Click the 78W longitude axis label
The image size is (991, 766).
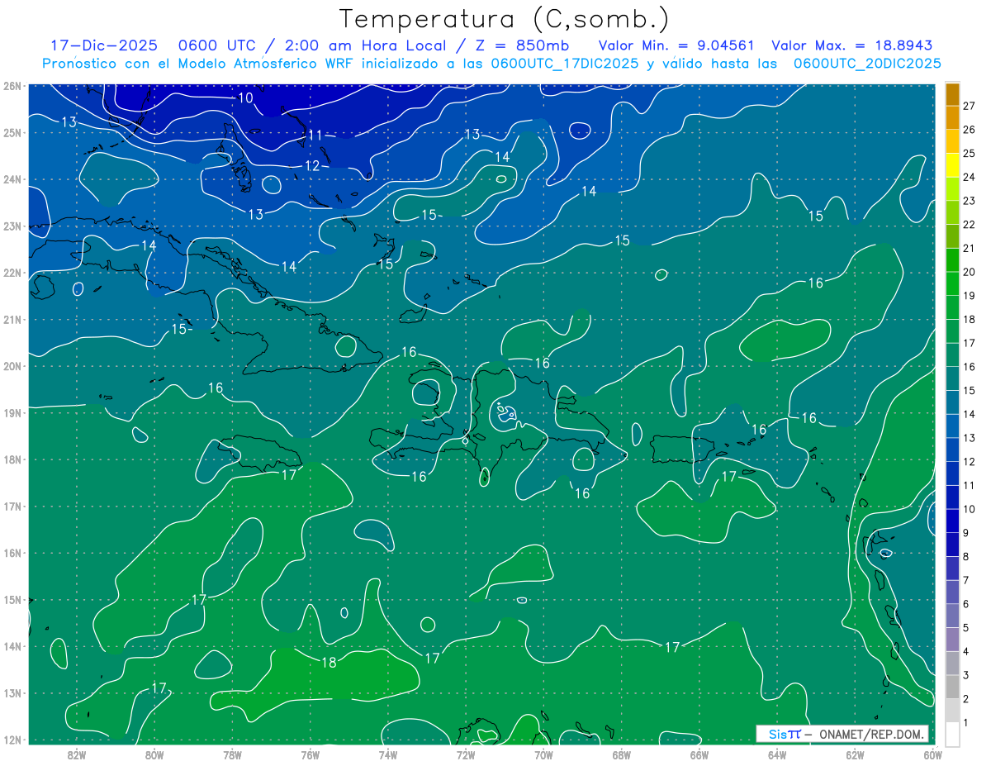click(x=232, y=754)
